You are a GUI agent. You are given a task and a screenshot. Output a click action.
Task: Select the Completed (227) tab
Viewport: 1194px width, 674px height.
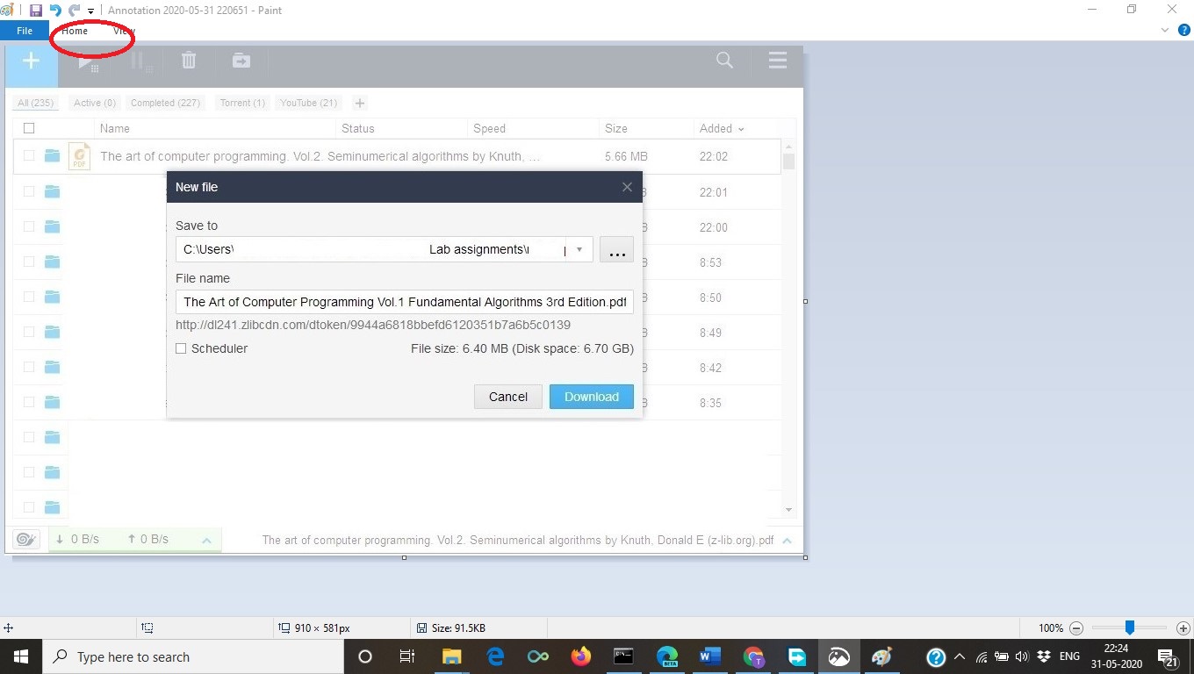165,103
